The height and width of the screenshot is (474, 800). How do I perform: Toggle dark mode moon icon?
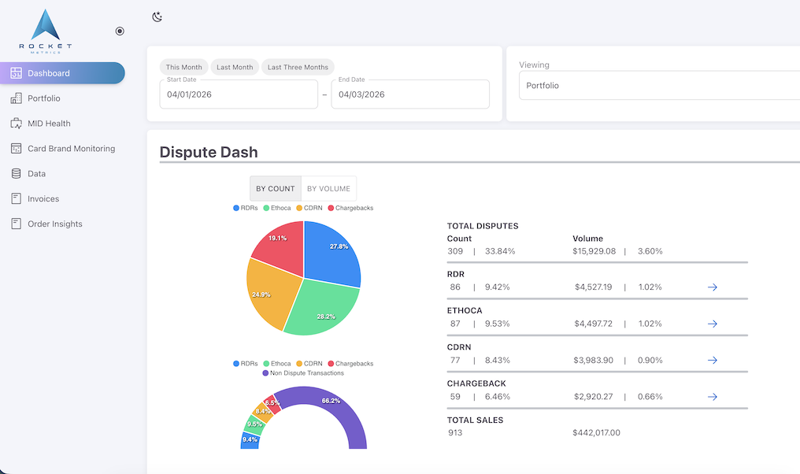[157, 17]
